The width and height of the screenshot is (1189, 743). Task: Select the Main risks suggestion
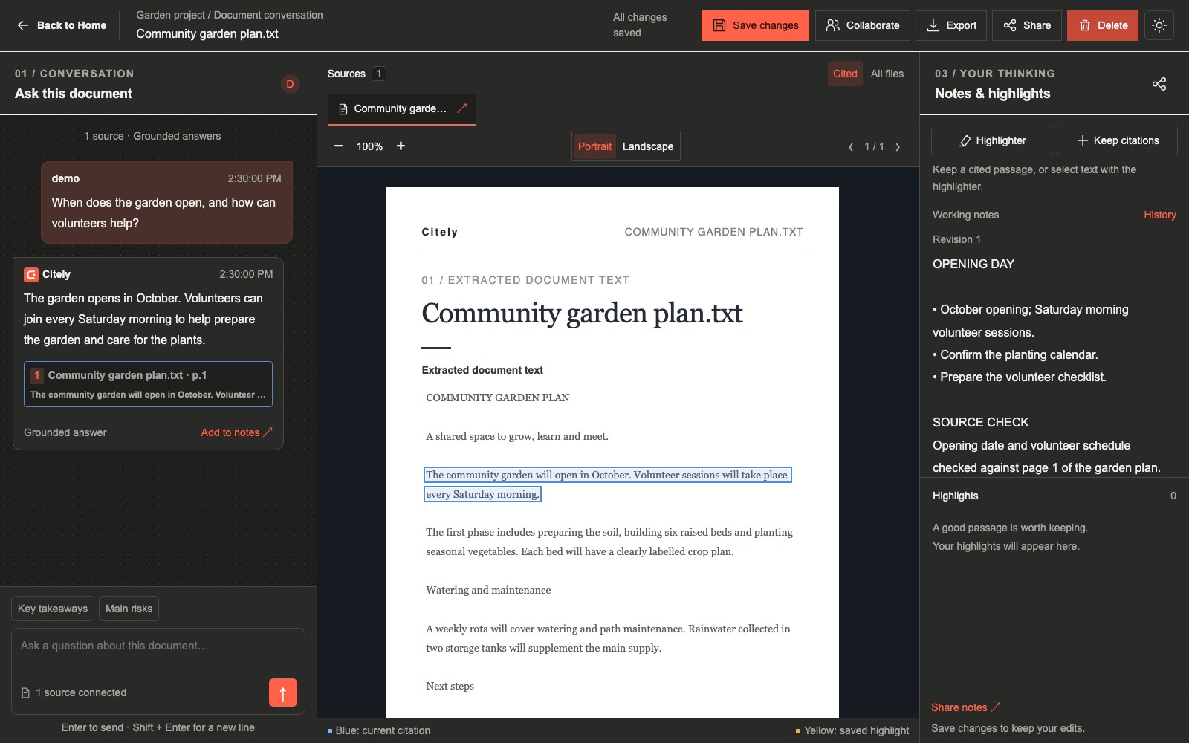point(129,609)
